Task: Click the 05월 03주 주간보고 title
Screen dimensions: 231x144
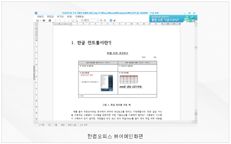Action: pyautogui.click(x=118, y=53)
